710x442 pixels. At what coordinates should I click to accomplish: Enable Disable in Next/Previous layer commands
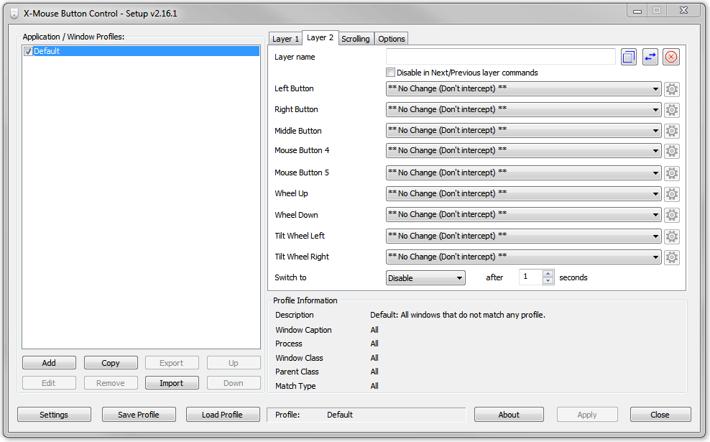pyautogui.click(x=390, y=73)
